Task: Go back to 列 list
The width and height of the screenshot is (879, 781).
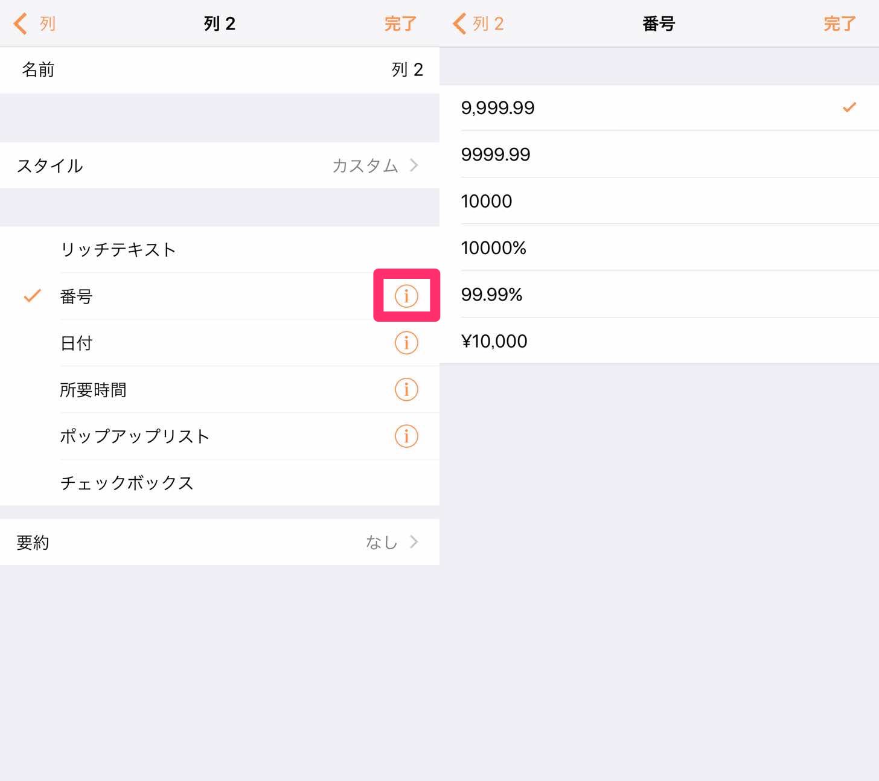Action: coord(34,24)
